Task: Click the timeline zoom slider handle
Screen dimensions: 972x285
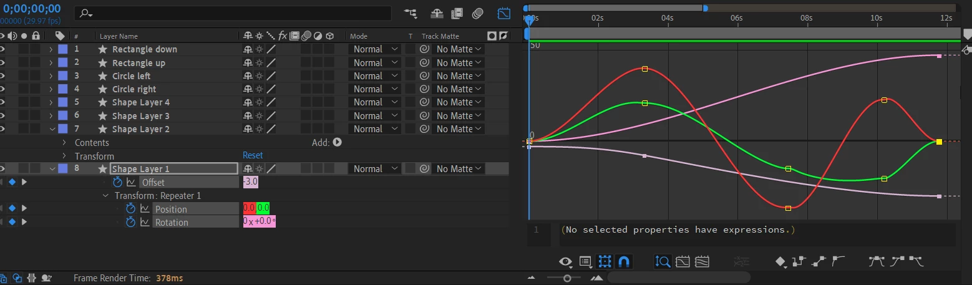Action: 567,278
